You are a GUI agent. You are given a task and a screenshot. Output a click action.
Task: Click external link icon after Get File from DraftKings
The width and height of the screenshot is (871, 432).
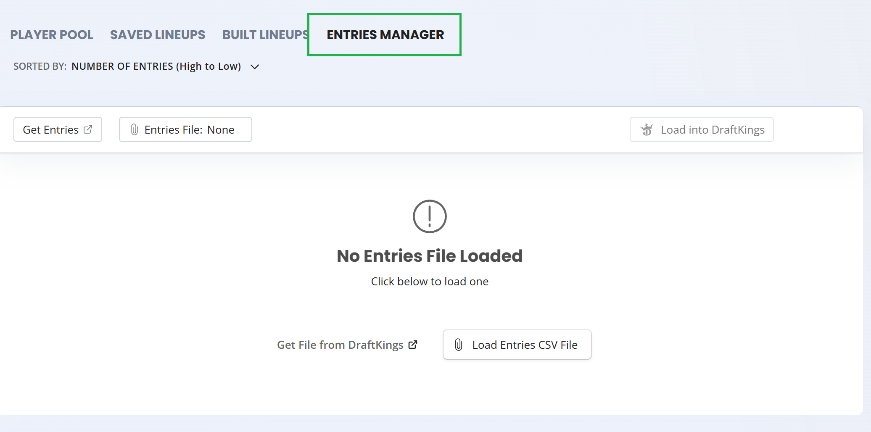(413, 345)
